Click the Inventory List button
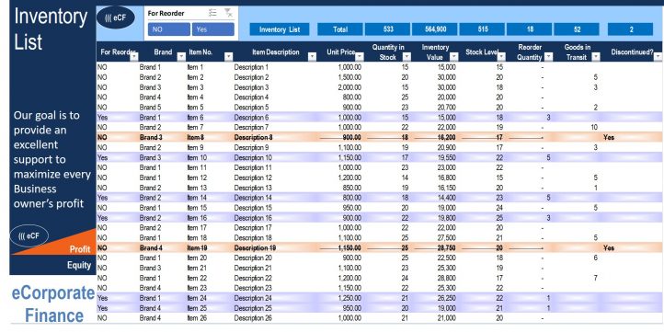The height and width of the screenshot is (332, 664). click(x=280, y=29)
